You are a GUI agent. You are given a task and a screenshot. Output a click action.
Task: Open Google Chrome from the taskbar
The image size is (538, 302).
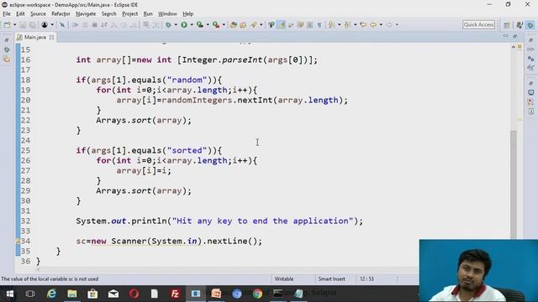[x=258, y=294]
